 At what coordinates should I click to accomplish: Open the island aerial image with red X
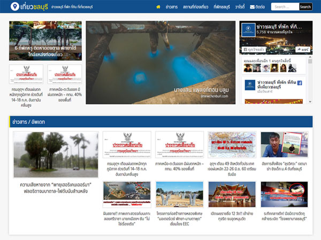(127, 195)
